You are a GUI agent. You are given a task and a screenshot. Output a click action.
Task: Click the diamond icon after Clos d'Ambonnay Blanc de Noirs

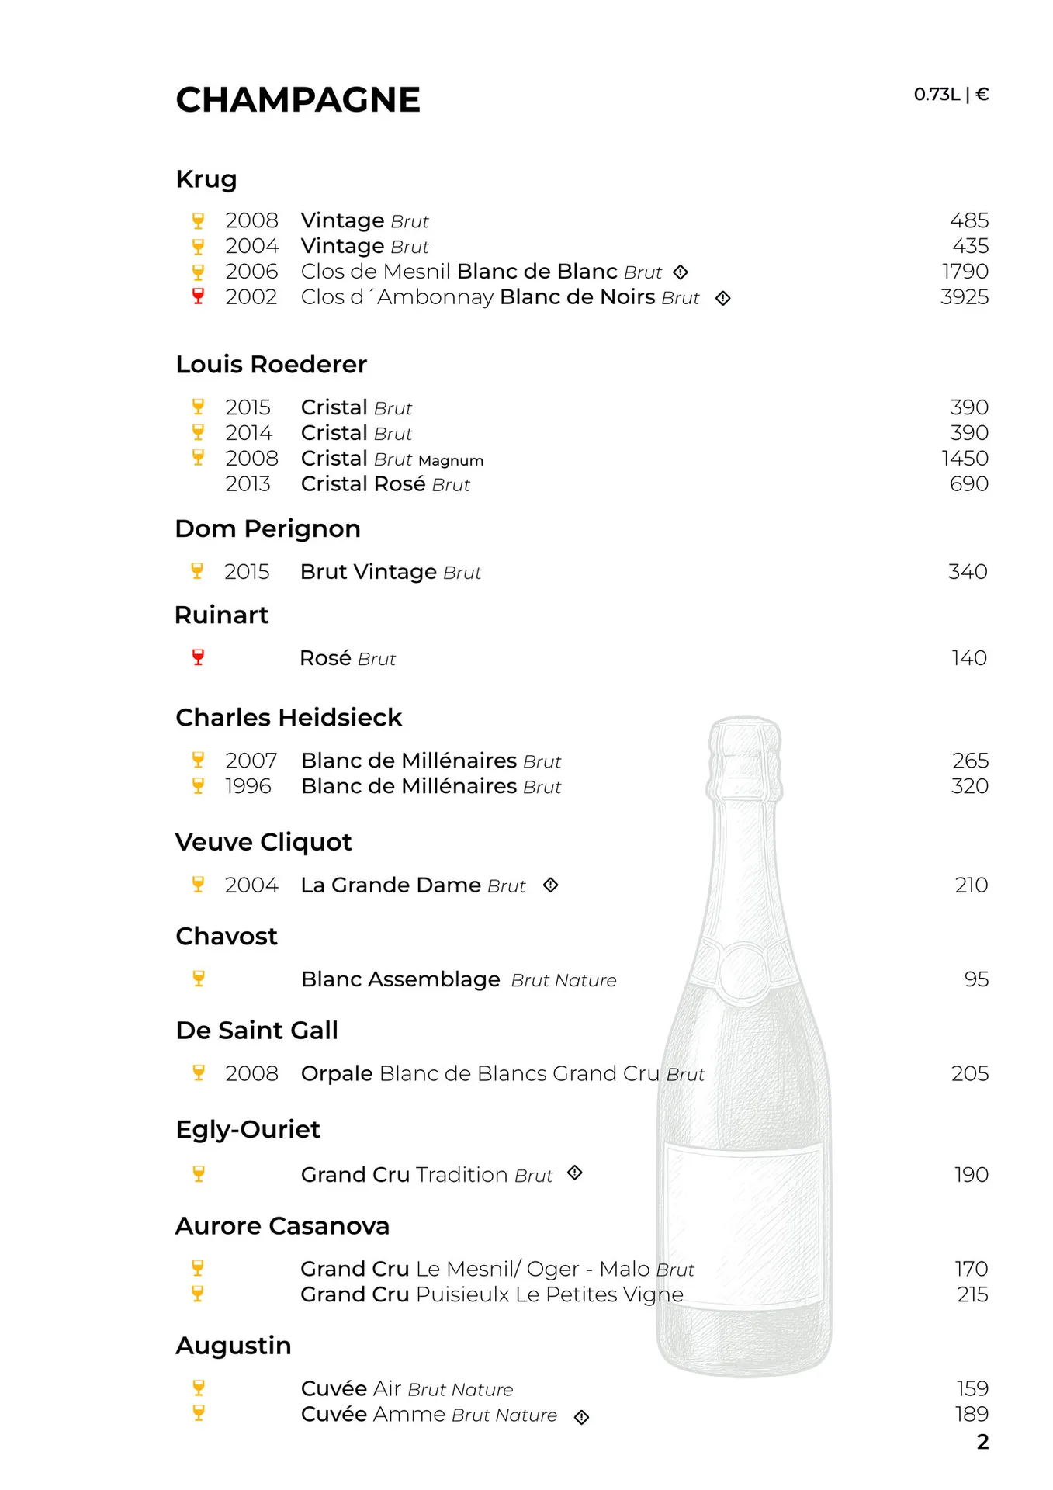point(723,298)
